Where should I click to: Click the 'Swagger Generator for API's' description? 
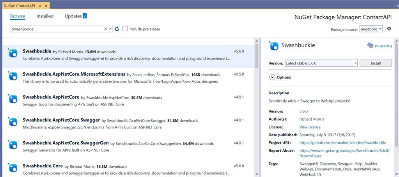click(x=66, y=150)
